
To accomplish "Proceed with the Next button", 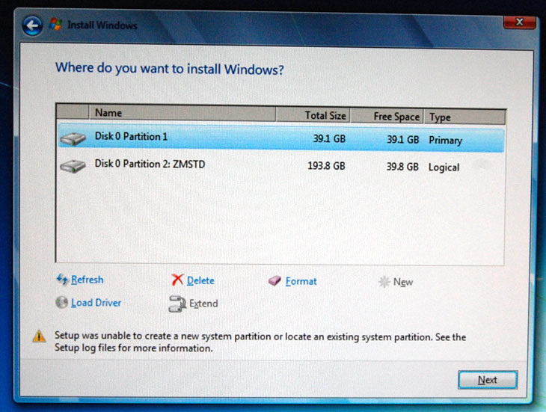I will click(488, 380).
